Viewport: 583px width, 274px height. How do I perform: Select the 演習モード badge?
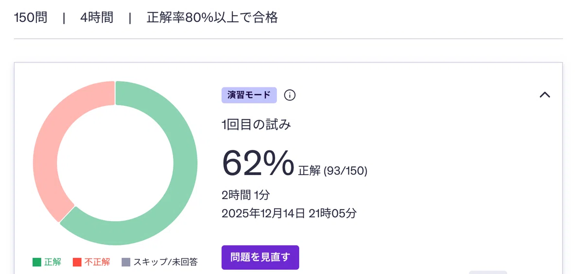pyautogui.click(x=249, y=95)
